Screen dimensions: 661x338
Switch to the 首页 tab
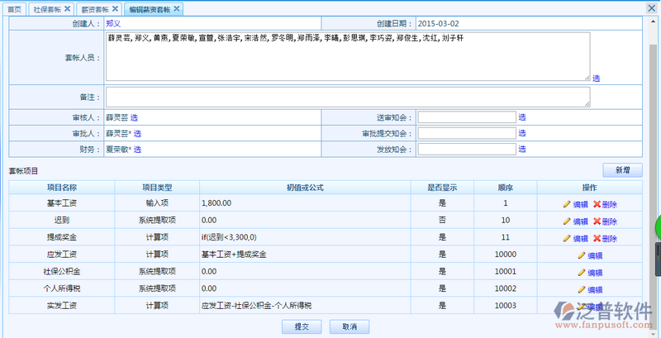(x=15, y=9)
